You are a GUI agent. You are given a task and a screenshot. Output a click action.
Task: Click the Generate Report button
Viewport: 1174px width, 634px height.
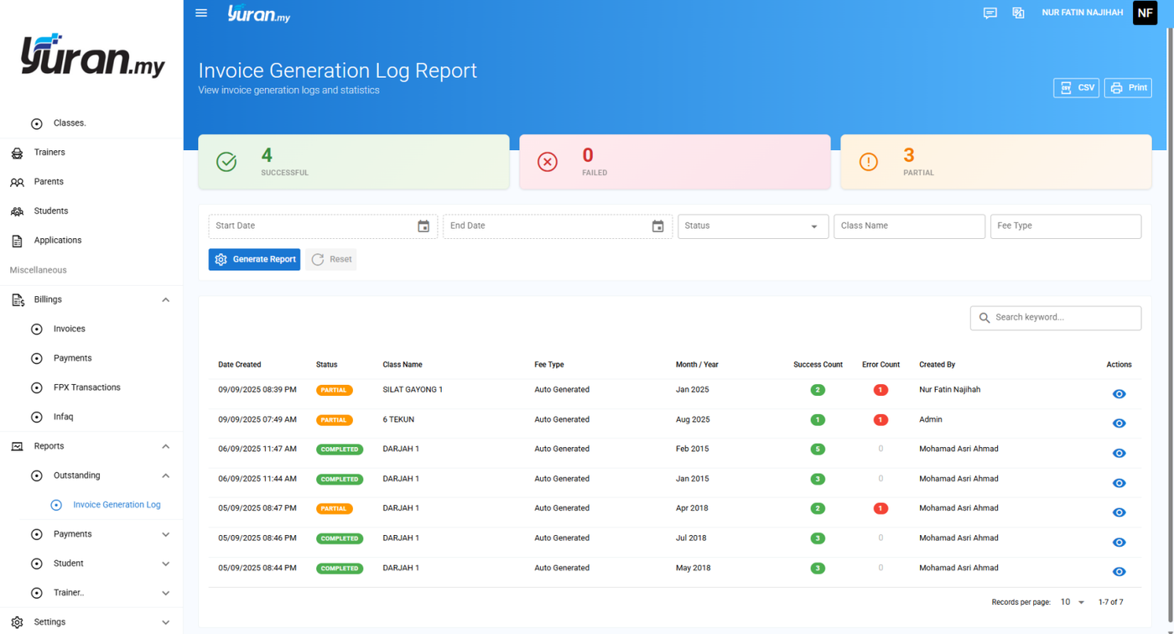[254, 260]
